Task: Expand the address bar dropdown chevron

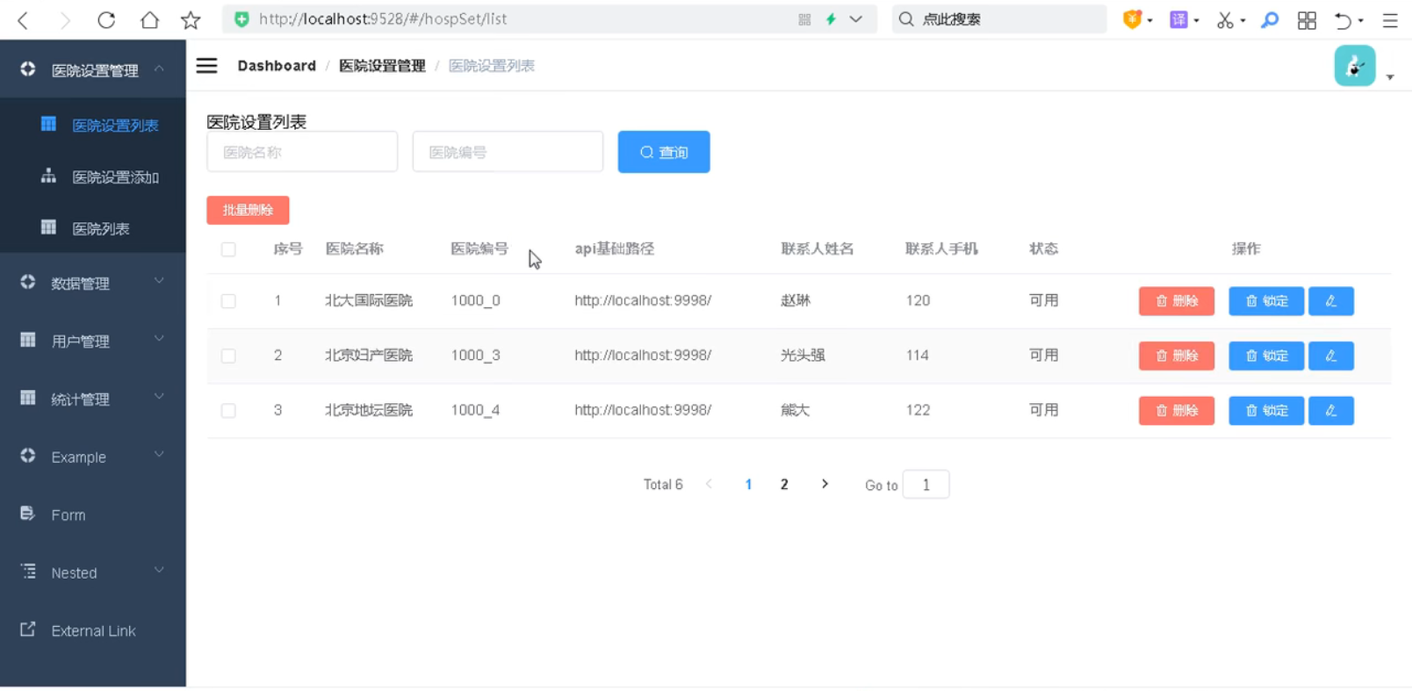Action: [x=856, y=19]
